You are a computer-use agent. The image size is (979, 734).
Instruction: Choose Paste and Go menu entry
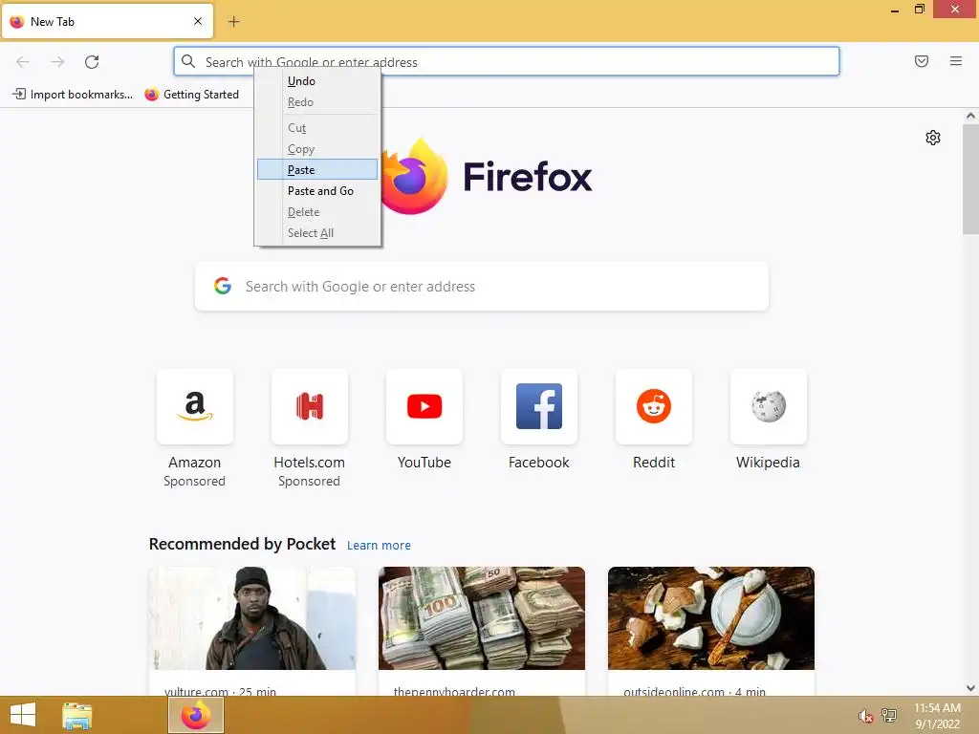click(x=317, y=191)
